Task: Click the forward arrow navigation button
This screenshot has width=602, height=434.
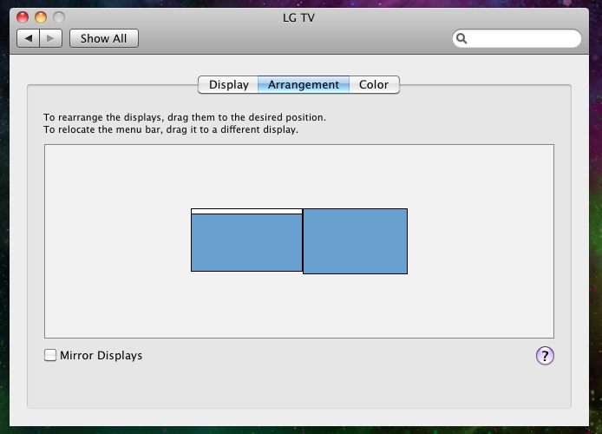Action: (x=50, y=38)
